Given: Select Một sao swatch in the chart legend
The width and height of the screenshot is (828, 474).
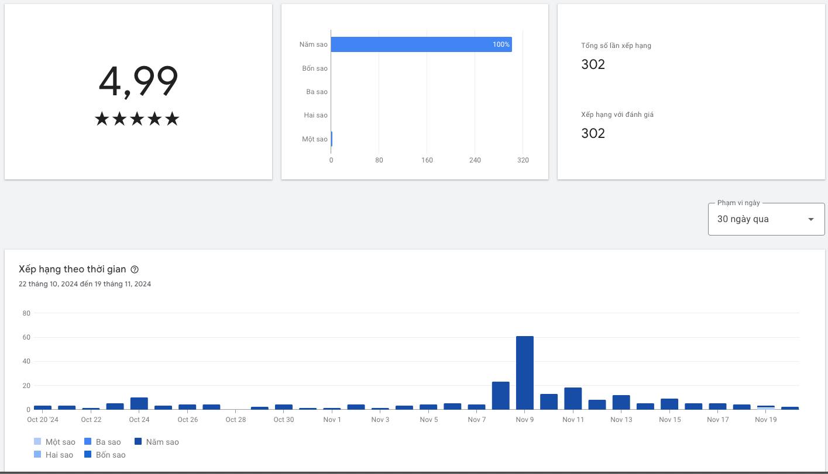Looking at the screenshot, I should tap(37, 442).
